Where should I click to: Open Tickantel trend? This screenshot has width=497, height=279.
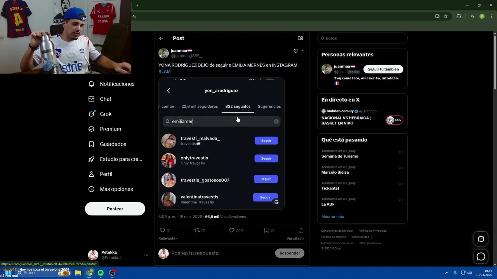click(x=330, y=188)
